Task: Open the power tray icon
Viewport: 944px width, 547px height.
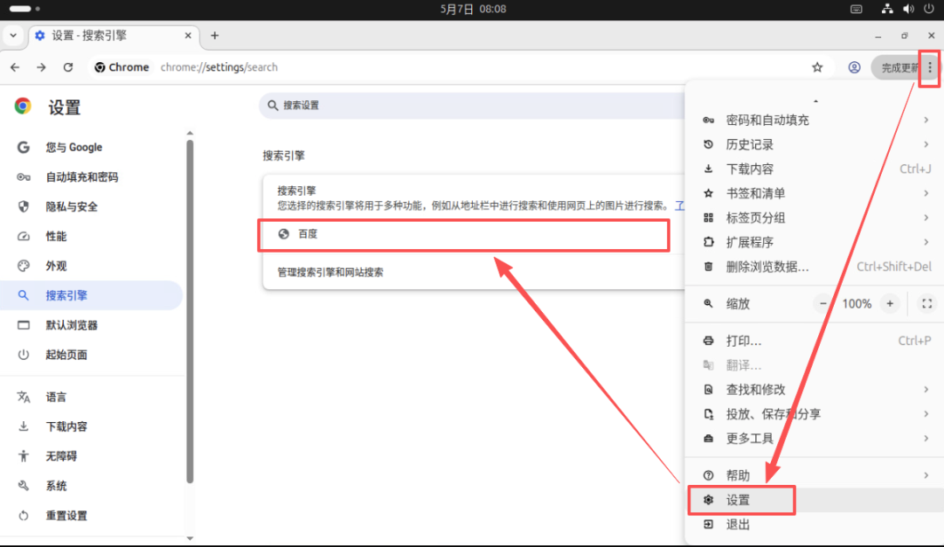Action: 929,9
